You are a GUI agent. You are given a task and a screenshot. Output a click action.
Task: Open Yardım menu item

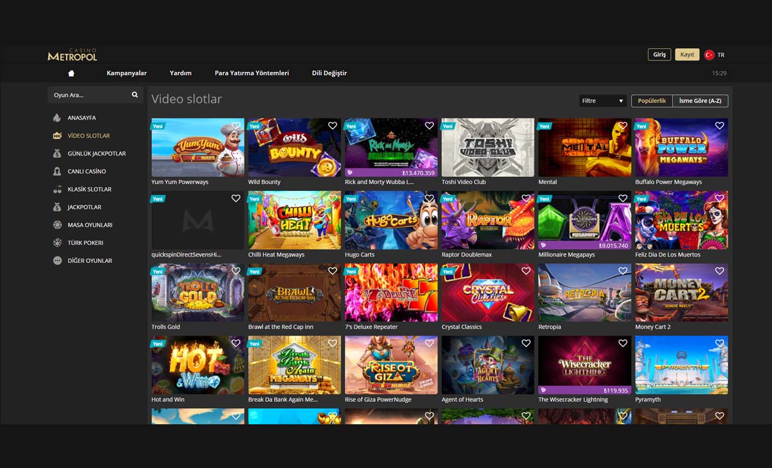click(181, 73)
